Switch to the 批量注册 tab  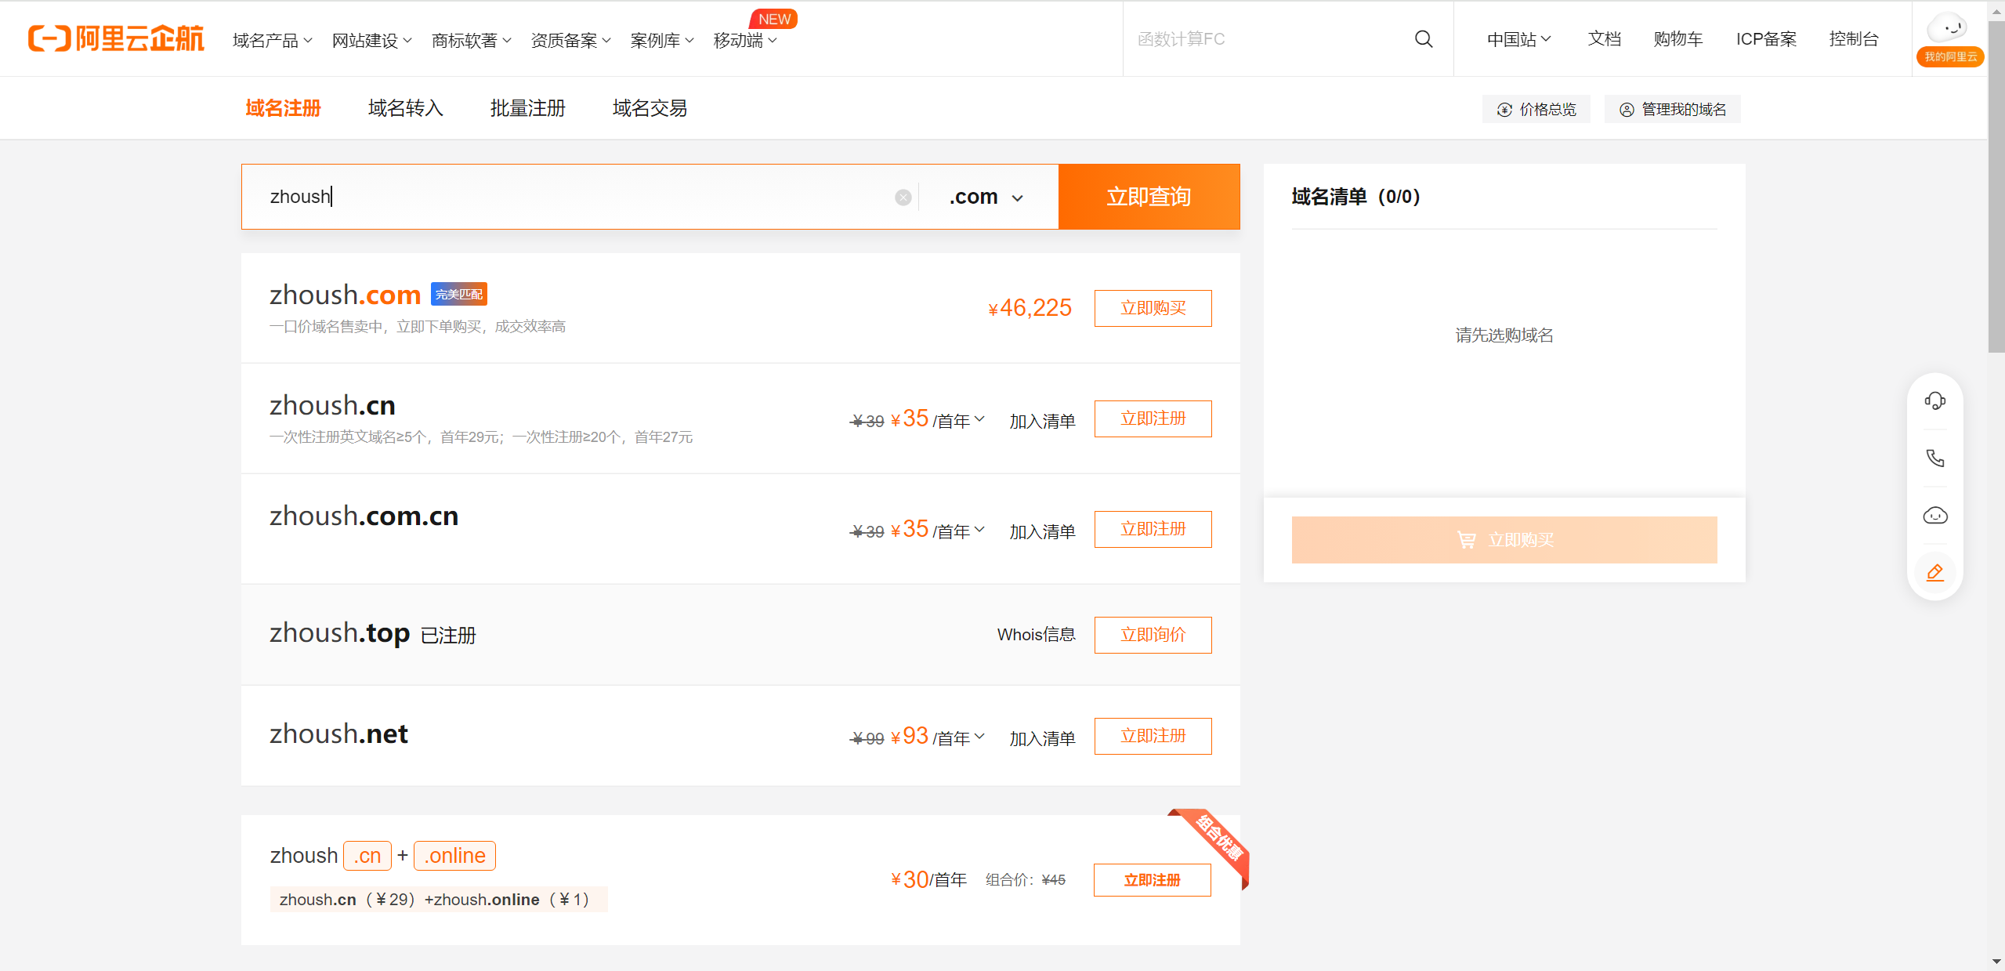(527, 108)
